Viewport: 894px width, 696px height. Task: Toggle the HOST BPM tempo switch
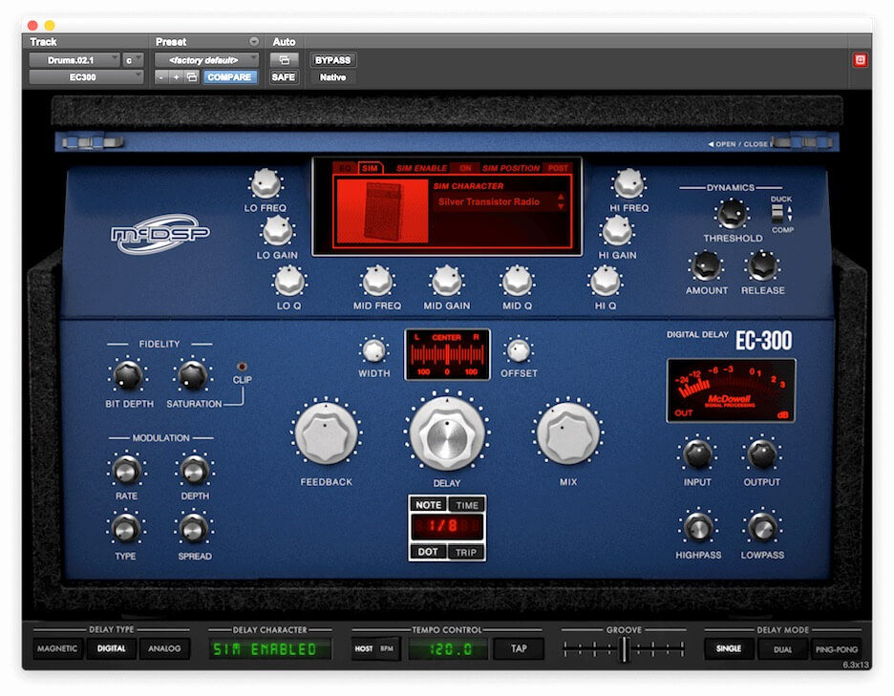pos(374,648)
